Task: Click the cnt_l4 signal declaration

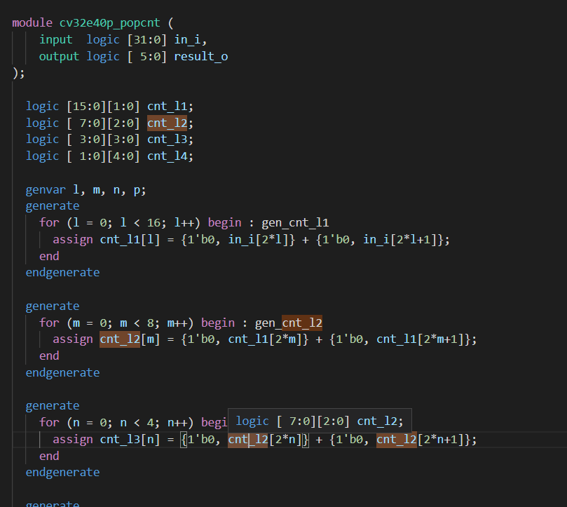Action: point(168,156)
